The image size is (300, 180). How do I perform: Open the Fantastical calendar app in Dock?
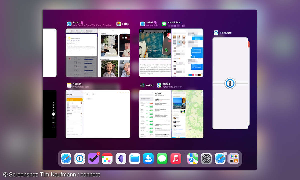click(x=107, y=158)
